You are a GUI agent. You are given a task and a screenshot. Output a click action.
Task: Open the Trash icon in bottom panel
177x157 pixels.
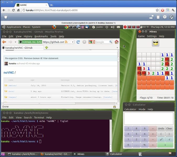click(141, 154)
